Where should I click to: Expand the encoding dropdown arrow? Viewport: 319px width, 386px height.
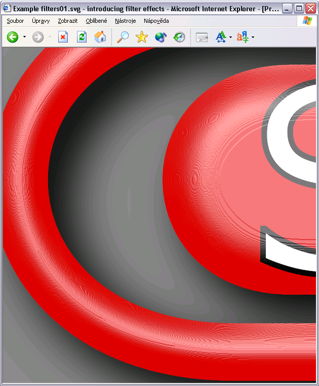pos(253,37)
